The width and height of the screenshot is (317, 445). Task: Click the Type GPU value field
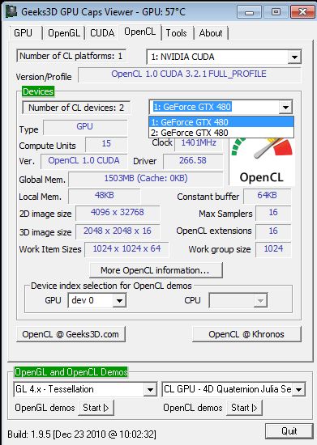pyautogui.click(x=85, y=127)
